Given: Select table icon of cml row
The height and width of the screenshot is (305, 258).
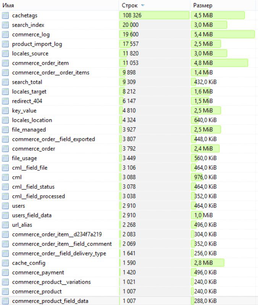Looking at the screenshot, I should [x=5, y=177].
